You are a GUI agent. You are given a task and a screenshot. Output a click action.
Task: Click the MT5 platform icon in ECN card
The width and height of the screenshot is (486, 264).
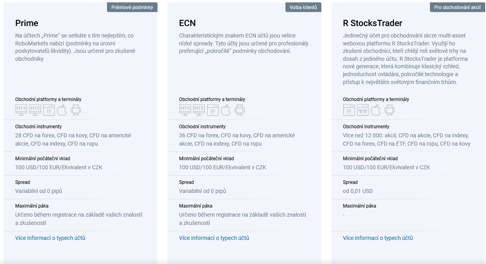click(x=199, y=110)
